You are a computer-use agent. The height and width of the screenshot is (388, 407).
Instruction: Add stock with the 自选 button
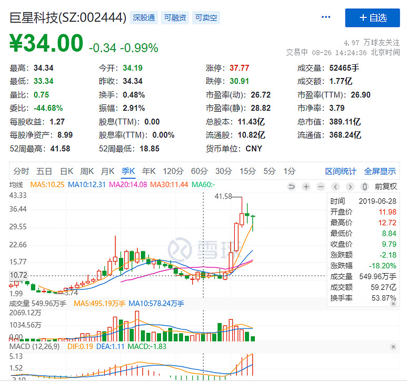coord(372,17)
